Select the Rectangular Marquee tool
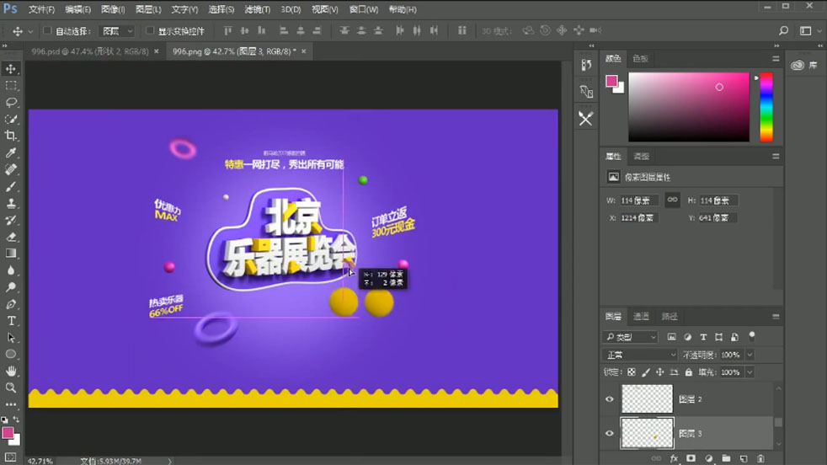Viewport: 827px width, 465px height. [x=11, y=86]
